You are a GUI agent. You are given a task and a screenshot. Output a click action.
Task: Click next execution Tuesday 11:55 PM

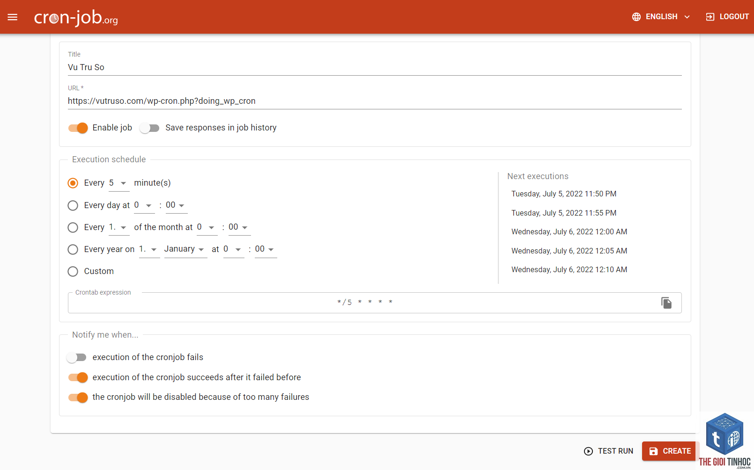point(564,213)
